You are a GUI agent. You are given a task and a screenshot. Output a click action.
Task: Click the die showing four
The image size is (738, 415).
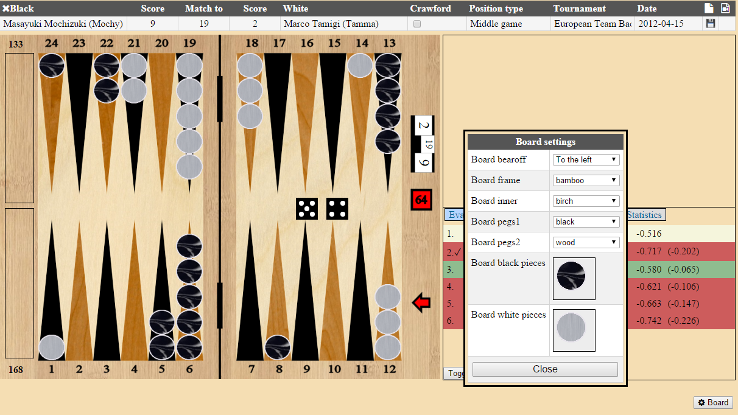click(x=337, y=209)
